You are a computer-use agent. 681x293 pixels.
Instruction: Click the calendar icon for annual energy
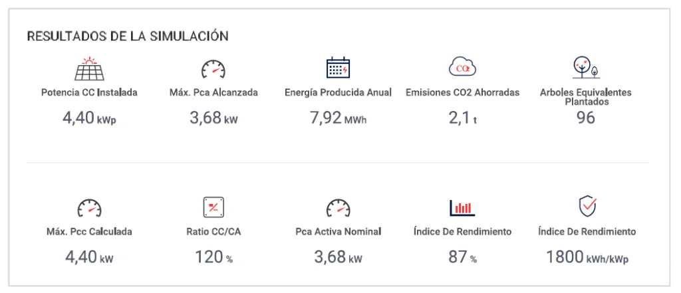(338, 68)
